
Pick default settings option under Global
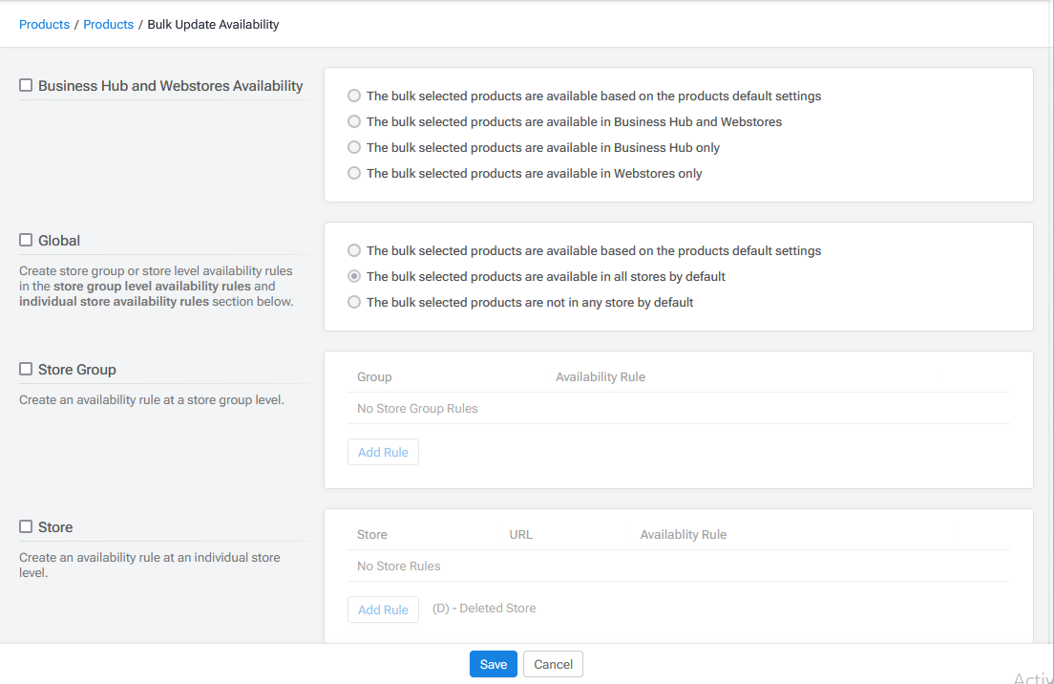click(354, 250)
